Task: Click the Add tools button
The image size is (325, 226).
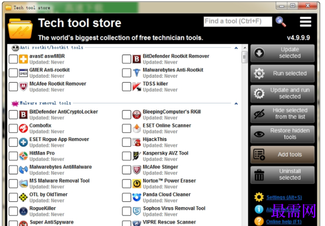Action: [x=282, y=155]
